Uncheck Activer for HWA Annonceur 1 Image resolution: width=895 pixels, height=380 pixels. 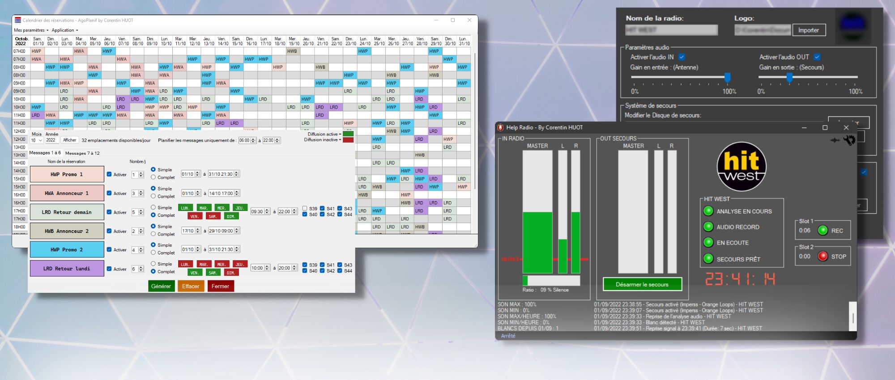tap(109, 193)
